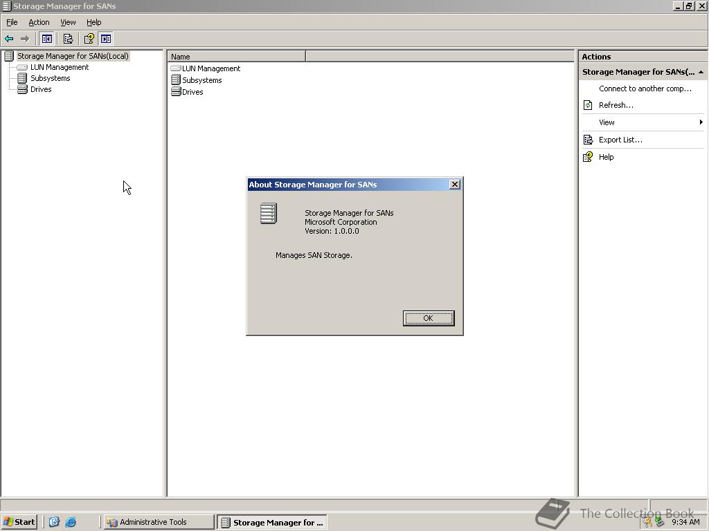Click the Help icon in the Actions pane

pyautogui.click(x=588, y=157)
